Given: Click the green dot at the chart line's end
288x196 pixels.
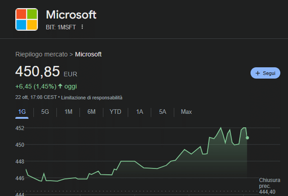Looking at the screenshot, I should point(247,138).
